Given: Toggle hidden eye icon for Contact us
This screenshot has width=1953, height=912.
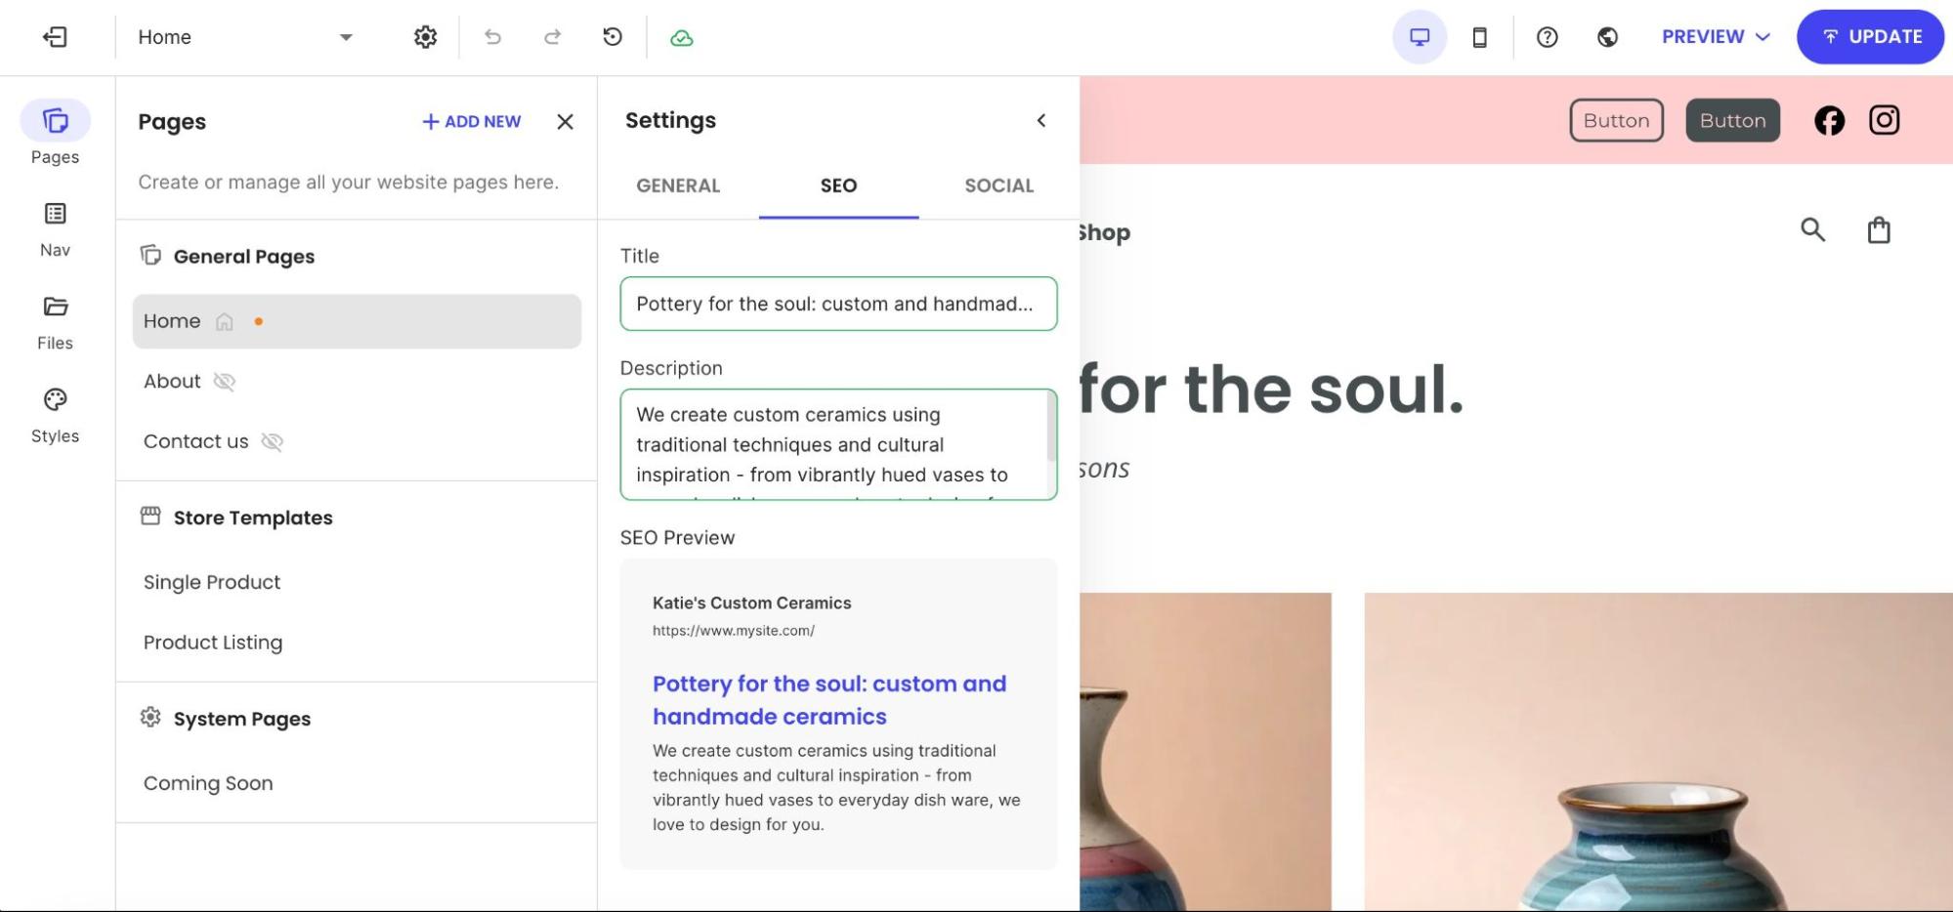Looking at the screenshot, I should click(273, 442).
